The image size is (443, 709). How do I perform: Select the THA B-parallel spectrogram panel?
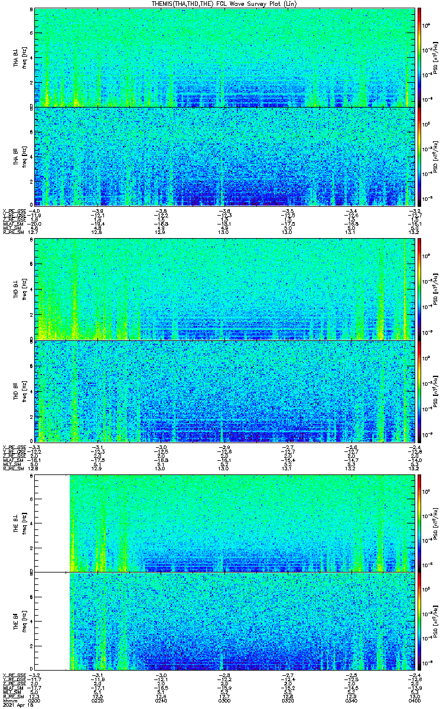tap(224, 156)
